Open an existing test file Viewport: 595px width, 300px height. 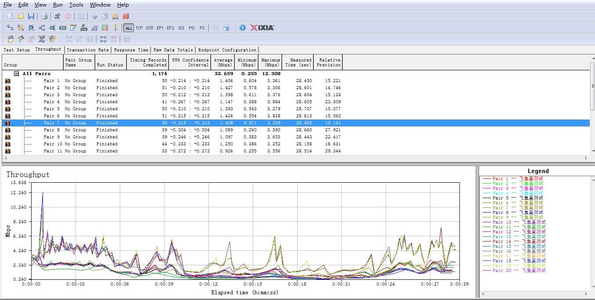[x=21, y=16]
